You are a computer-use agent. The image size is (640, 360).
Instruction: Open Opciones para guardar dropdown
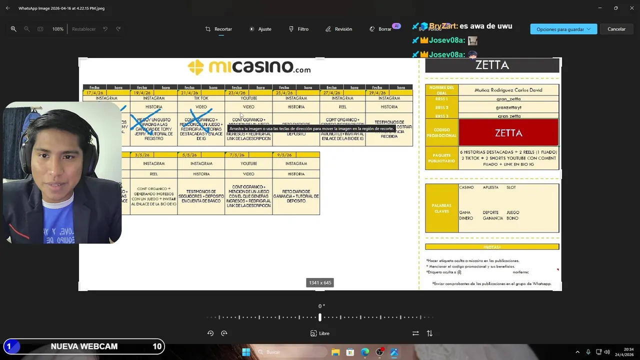563,29
